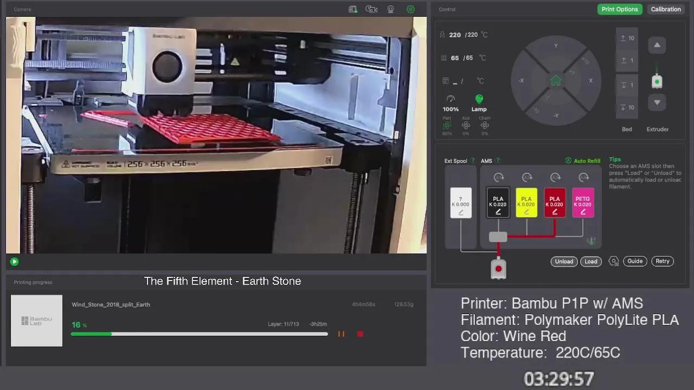Open the SD card storage icon
The width and height of the screenshot is (694, 390).
[x=353, y=9]
